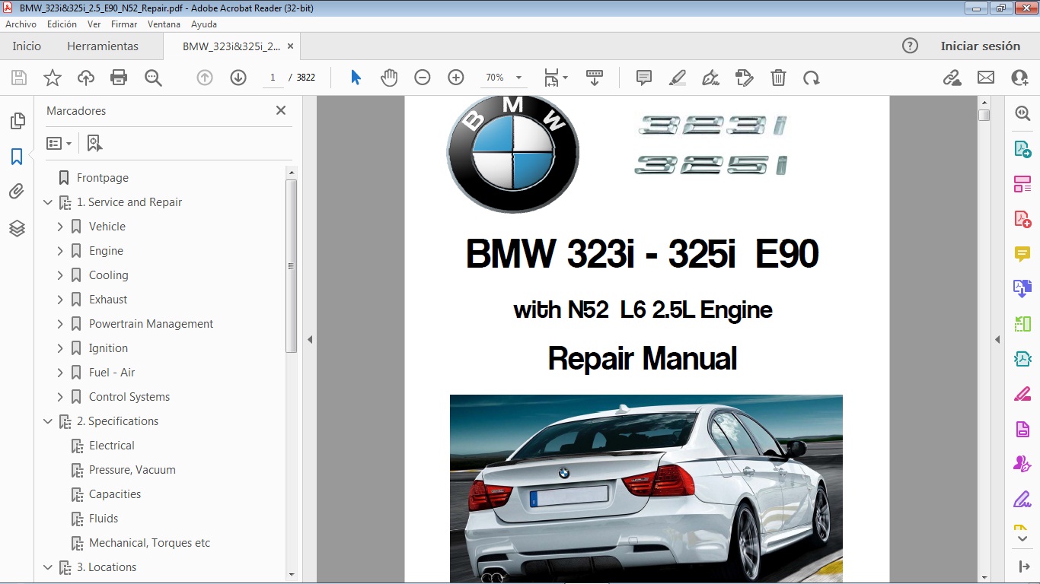The image size is (1040, 584).
Task: Open the Ventana menu
Action: (164, 24)
